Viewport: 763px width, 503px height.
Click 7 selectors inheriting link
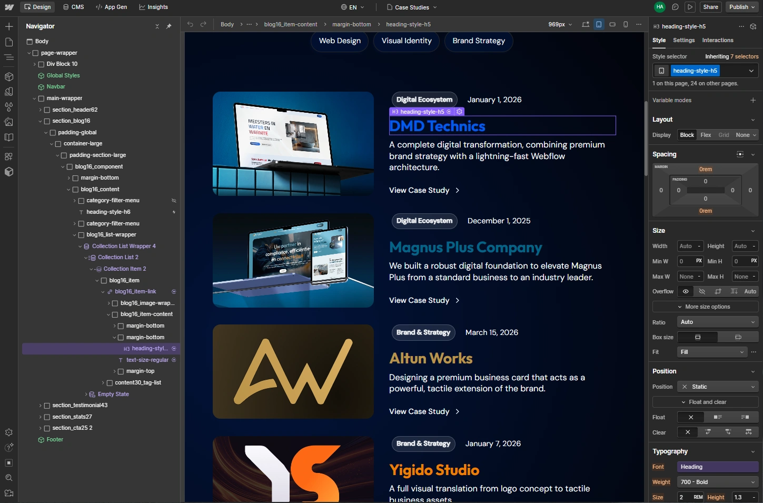(744, 56)
